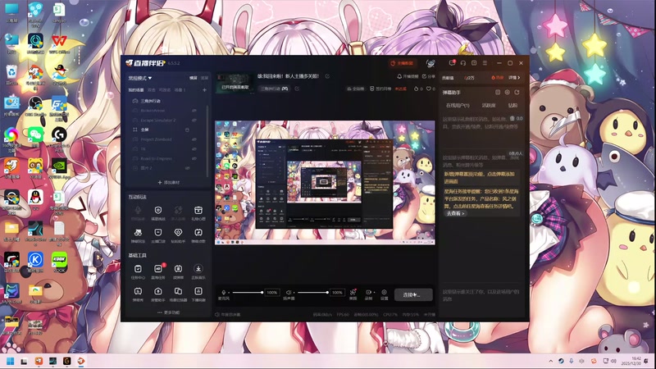656x369 pixels.
Task: Expand 更多功能 more functions
Action: [x=169, y=312]
